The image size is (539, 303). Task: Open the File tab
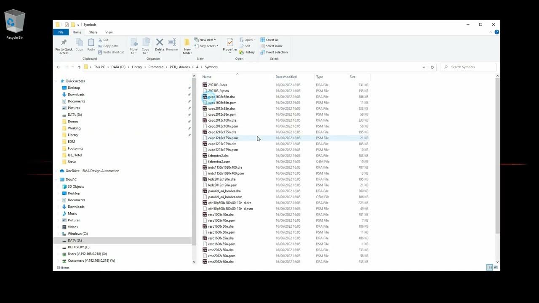(x=61, y=32)
